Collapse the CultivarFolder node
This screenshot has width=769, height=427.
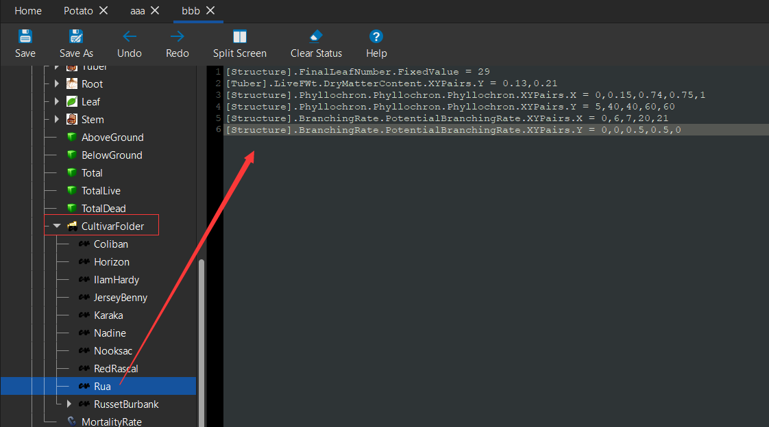57,224
